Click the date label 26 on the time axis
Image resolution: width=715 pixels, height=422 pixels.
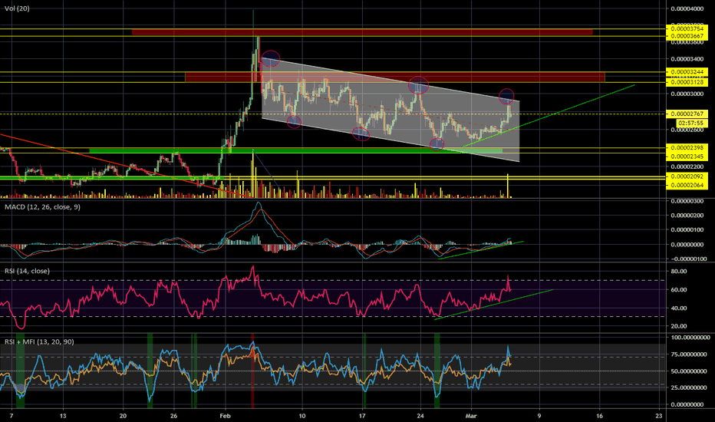(x=173, y=416)
